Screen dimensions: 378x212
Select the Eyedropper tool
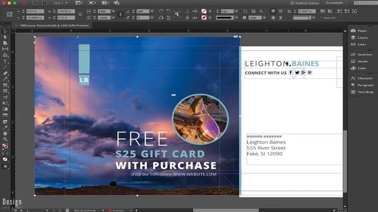(5, 127)
